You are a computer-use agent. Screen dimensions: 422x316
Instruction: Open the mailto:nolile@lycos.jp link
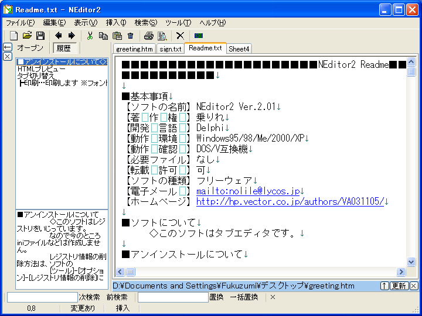[x=248, y=191]
